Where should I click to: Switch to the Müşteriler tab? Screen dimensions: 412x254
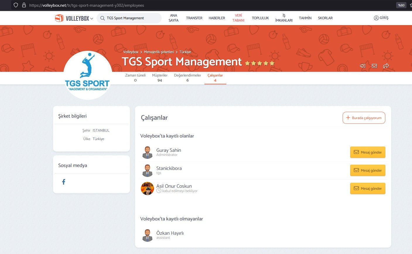pyautogui.click(x=160, y=78)
